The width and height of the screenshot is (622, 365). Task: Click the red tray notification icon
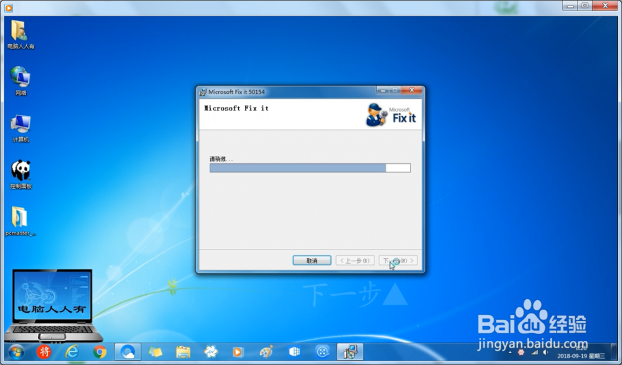(x=521, y=352)
